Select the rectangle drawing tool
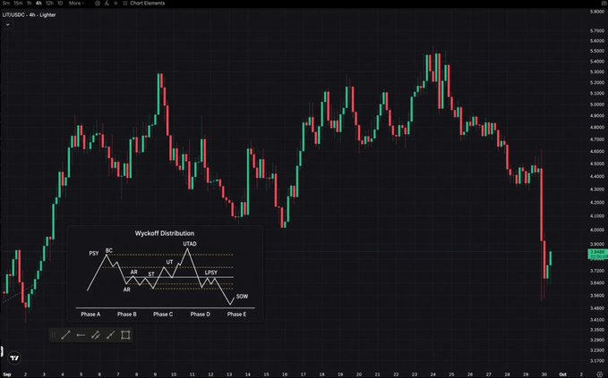608x378 pixels. tap(125, 335)
